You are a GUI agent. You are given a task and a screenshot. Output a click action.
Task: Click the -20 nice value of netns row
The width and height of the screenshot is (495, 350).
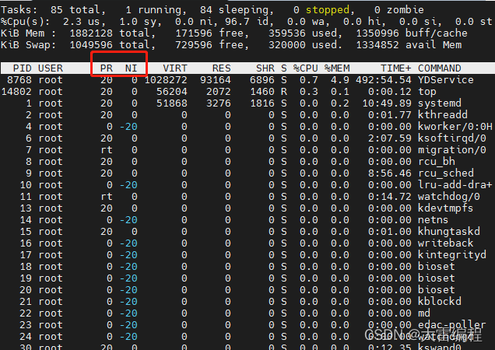tap(128, 220)
